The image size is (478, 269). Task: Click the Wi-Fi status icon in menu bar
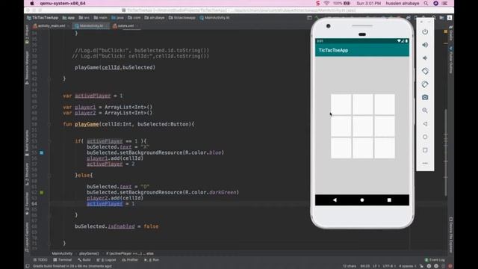(326, 3)
